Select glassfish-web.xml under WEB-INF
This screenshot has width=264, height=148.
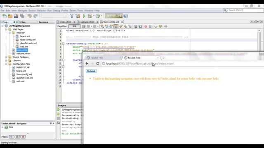point(28,43)
